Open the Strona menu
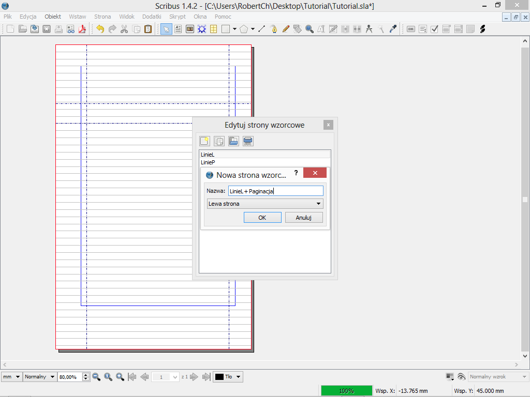530x397 pixels. [x=102, y=17]
